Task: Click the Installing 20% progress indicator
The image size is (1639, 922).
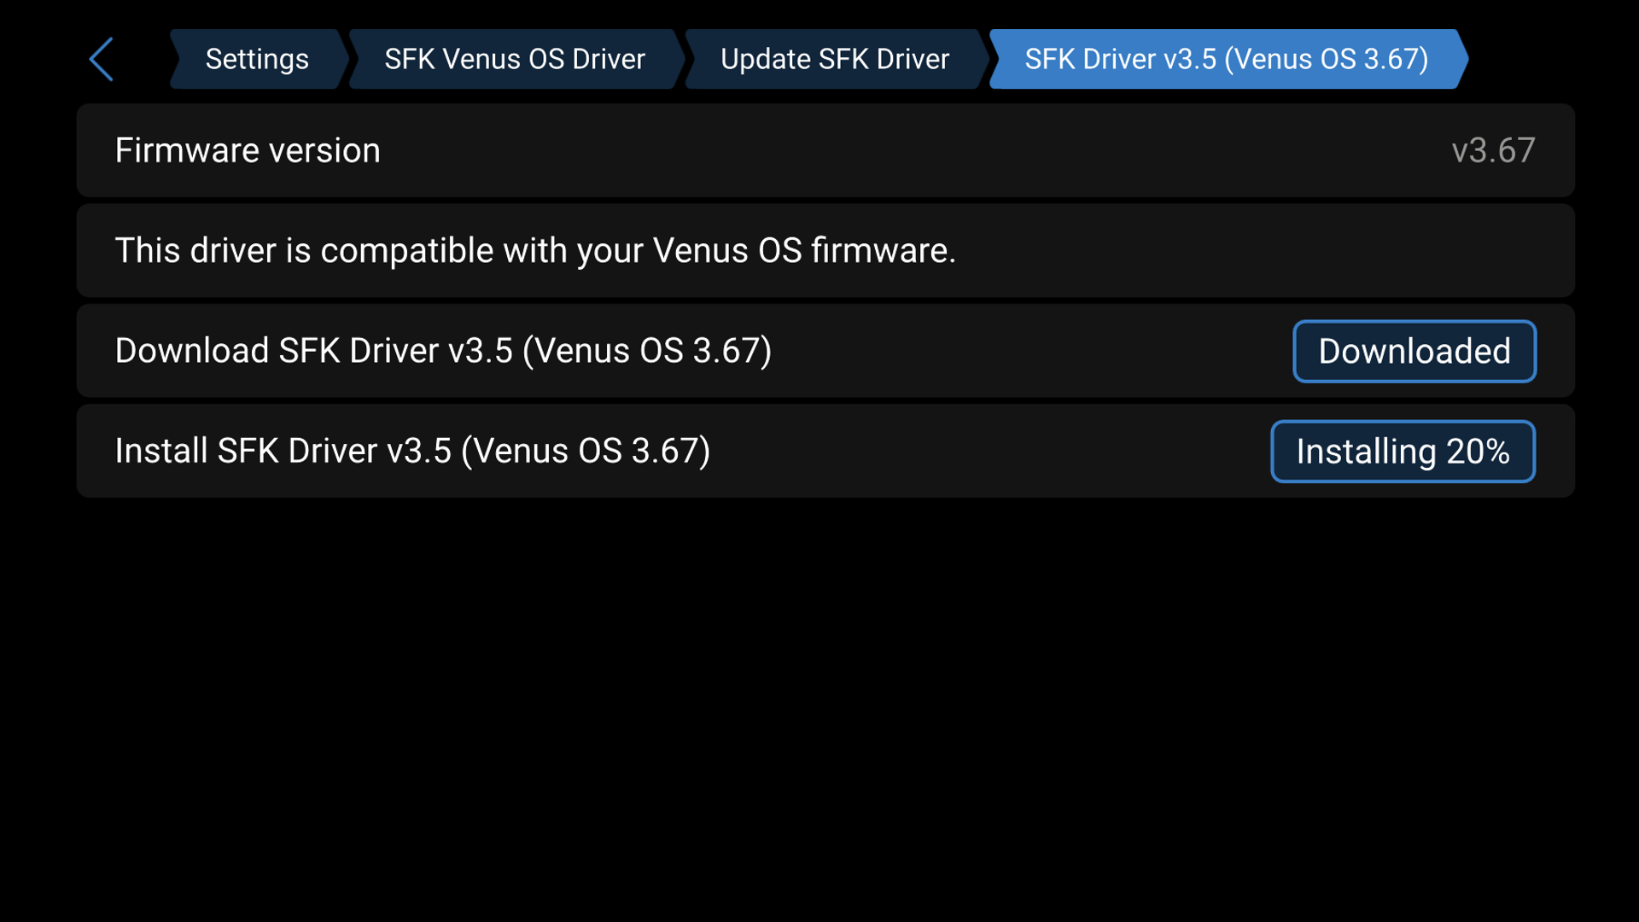Action: [x=1403, y=451]
